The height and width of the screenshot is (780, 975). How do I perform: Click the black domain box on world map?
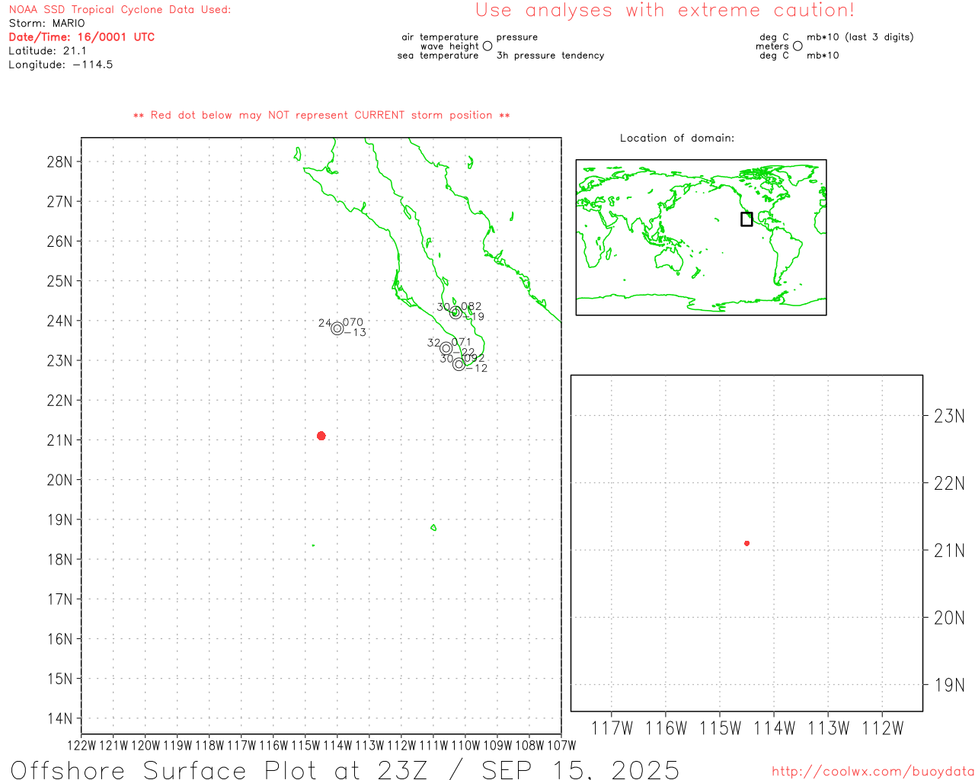(x=746, y=219)
